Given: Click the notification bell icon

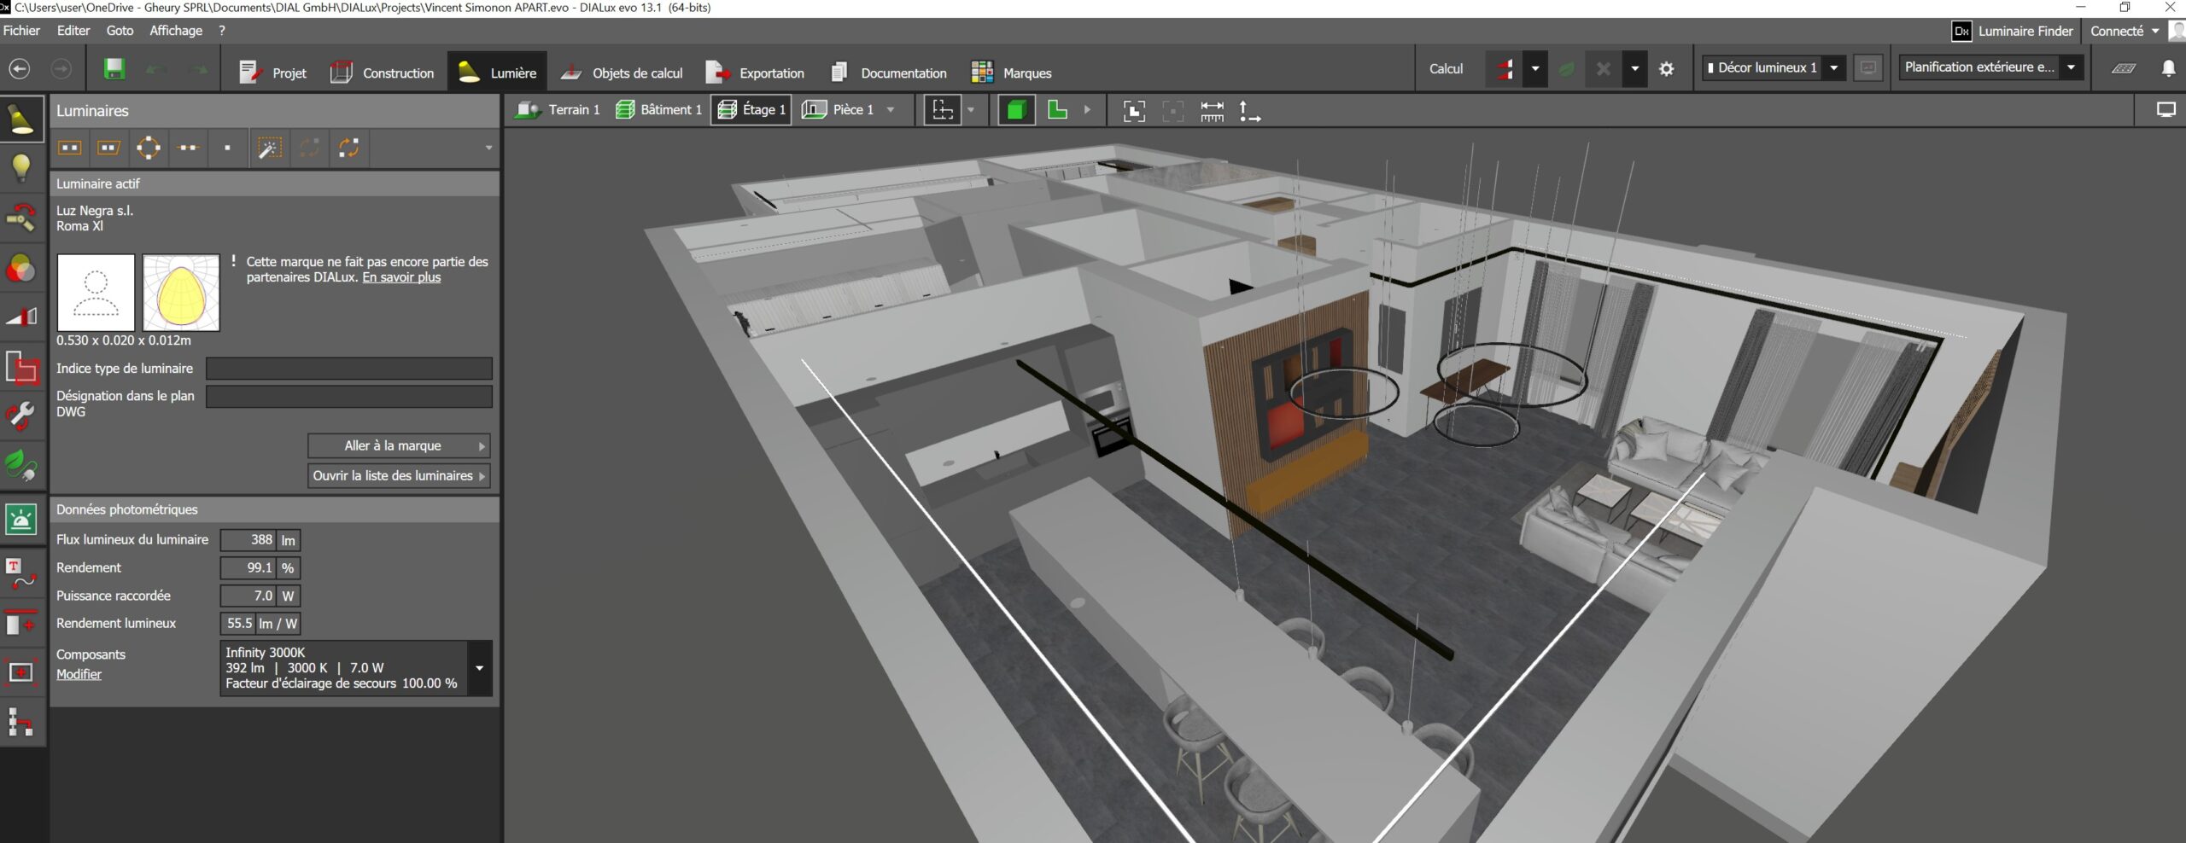Looking at the screenshot, I should tap(2167, 68).
